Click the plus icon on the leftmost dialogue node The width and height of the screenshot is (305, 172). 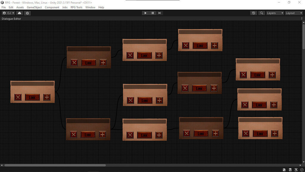(x=47, y=97)
